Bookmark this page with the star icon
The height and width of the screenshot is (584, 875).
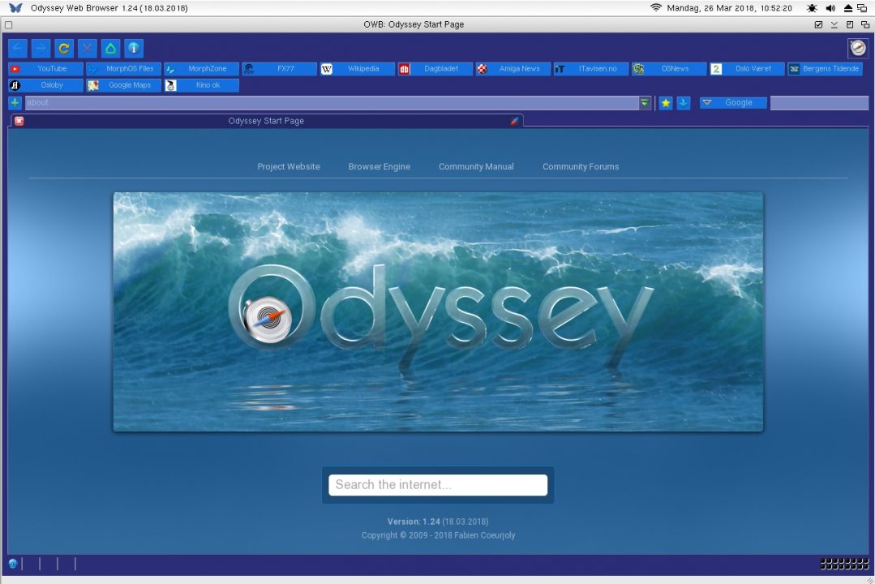665,103
